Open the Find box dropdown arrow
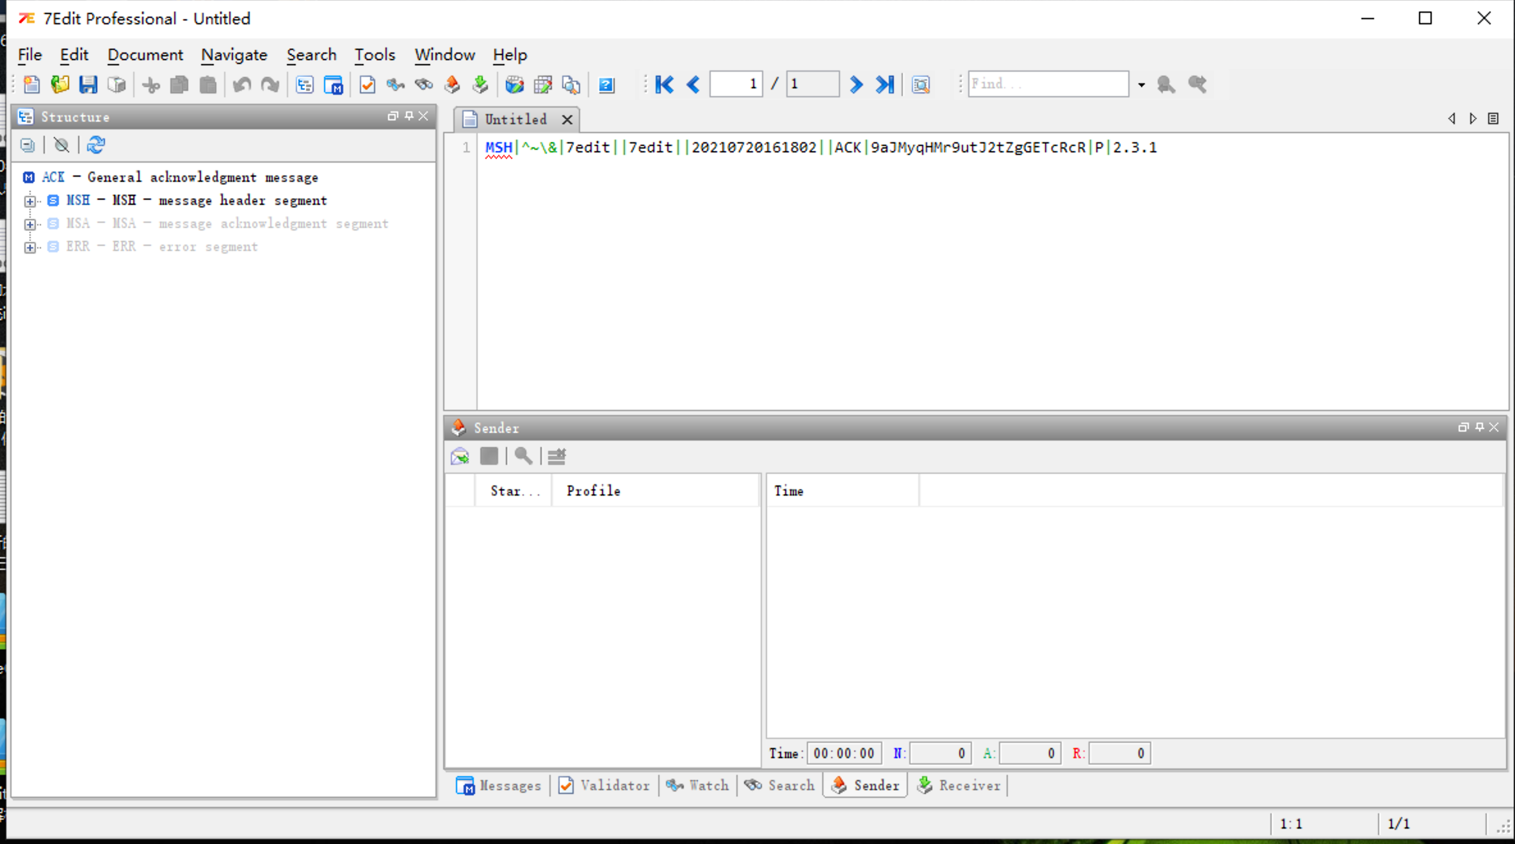The image size is (1515, 844). click(1141, 85)
